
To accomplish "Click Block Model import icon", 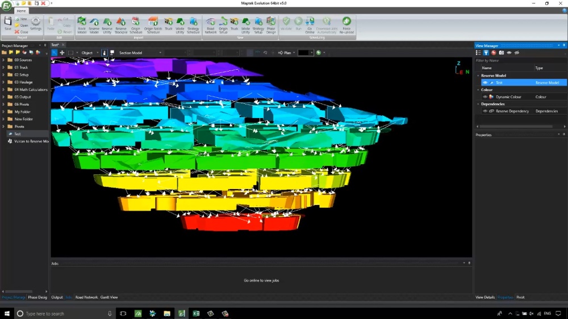I will (82, 25).
